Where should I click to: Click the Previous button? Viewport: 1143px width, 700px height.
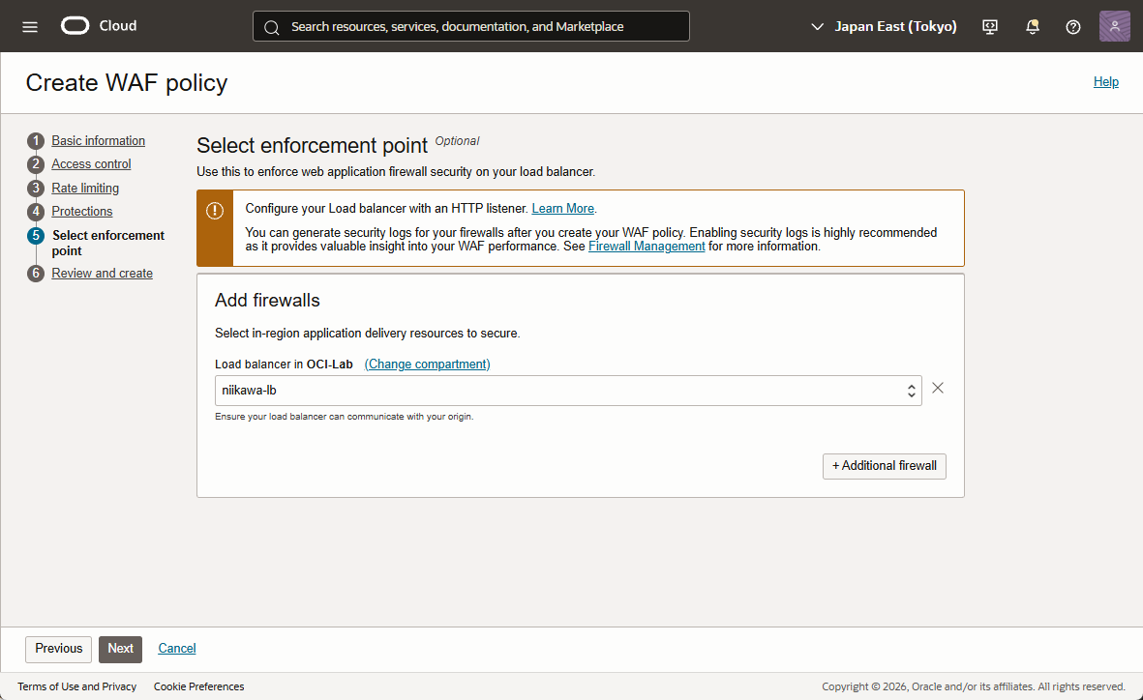[58, 649]
